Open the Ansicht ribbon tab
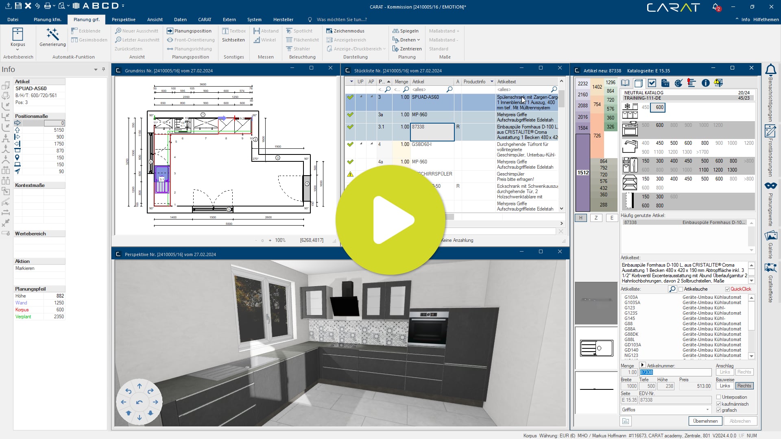The image size is (781, 439). (155, 20)
